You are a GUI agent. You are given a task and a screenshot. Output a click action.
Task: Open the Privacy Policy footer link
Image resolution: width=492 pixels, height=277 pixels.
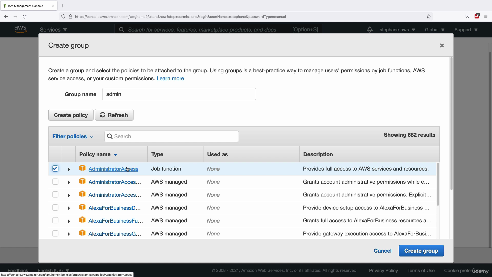tap(383, 271)
